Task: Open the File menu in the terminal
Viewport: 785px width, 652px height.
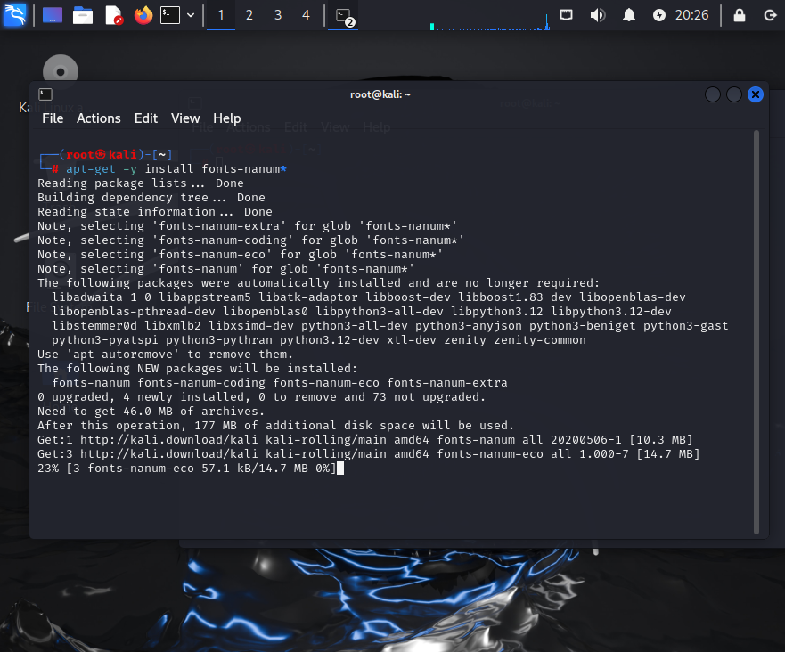Action: (x=53, y=118)
